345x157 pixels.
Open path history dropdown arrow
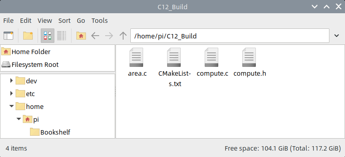pos(337,36)
